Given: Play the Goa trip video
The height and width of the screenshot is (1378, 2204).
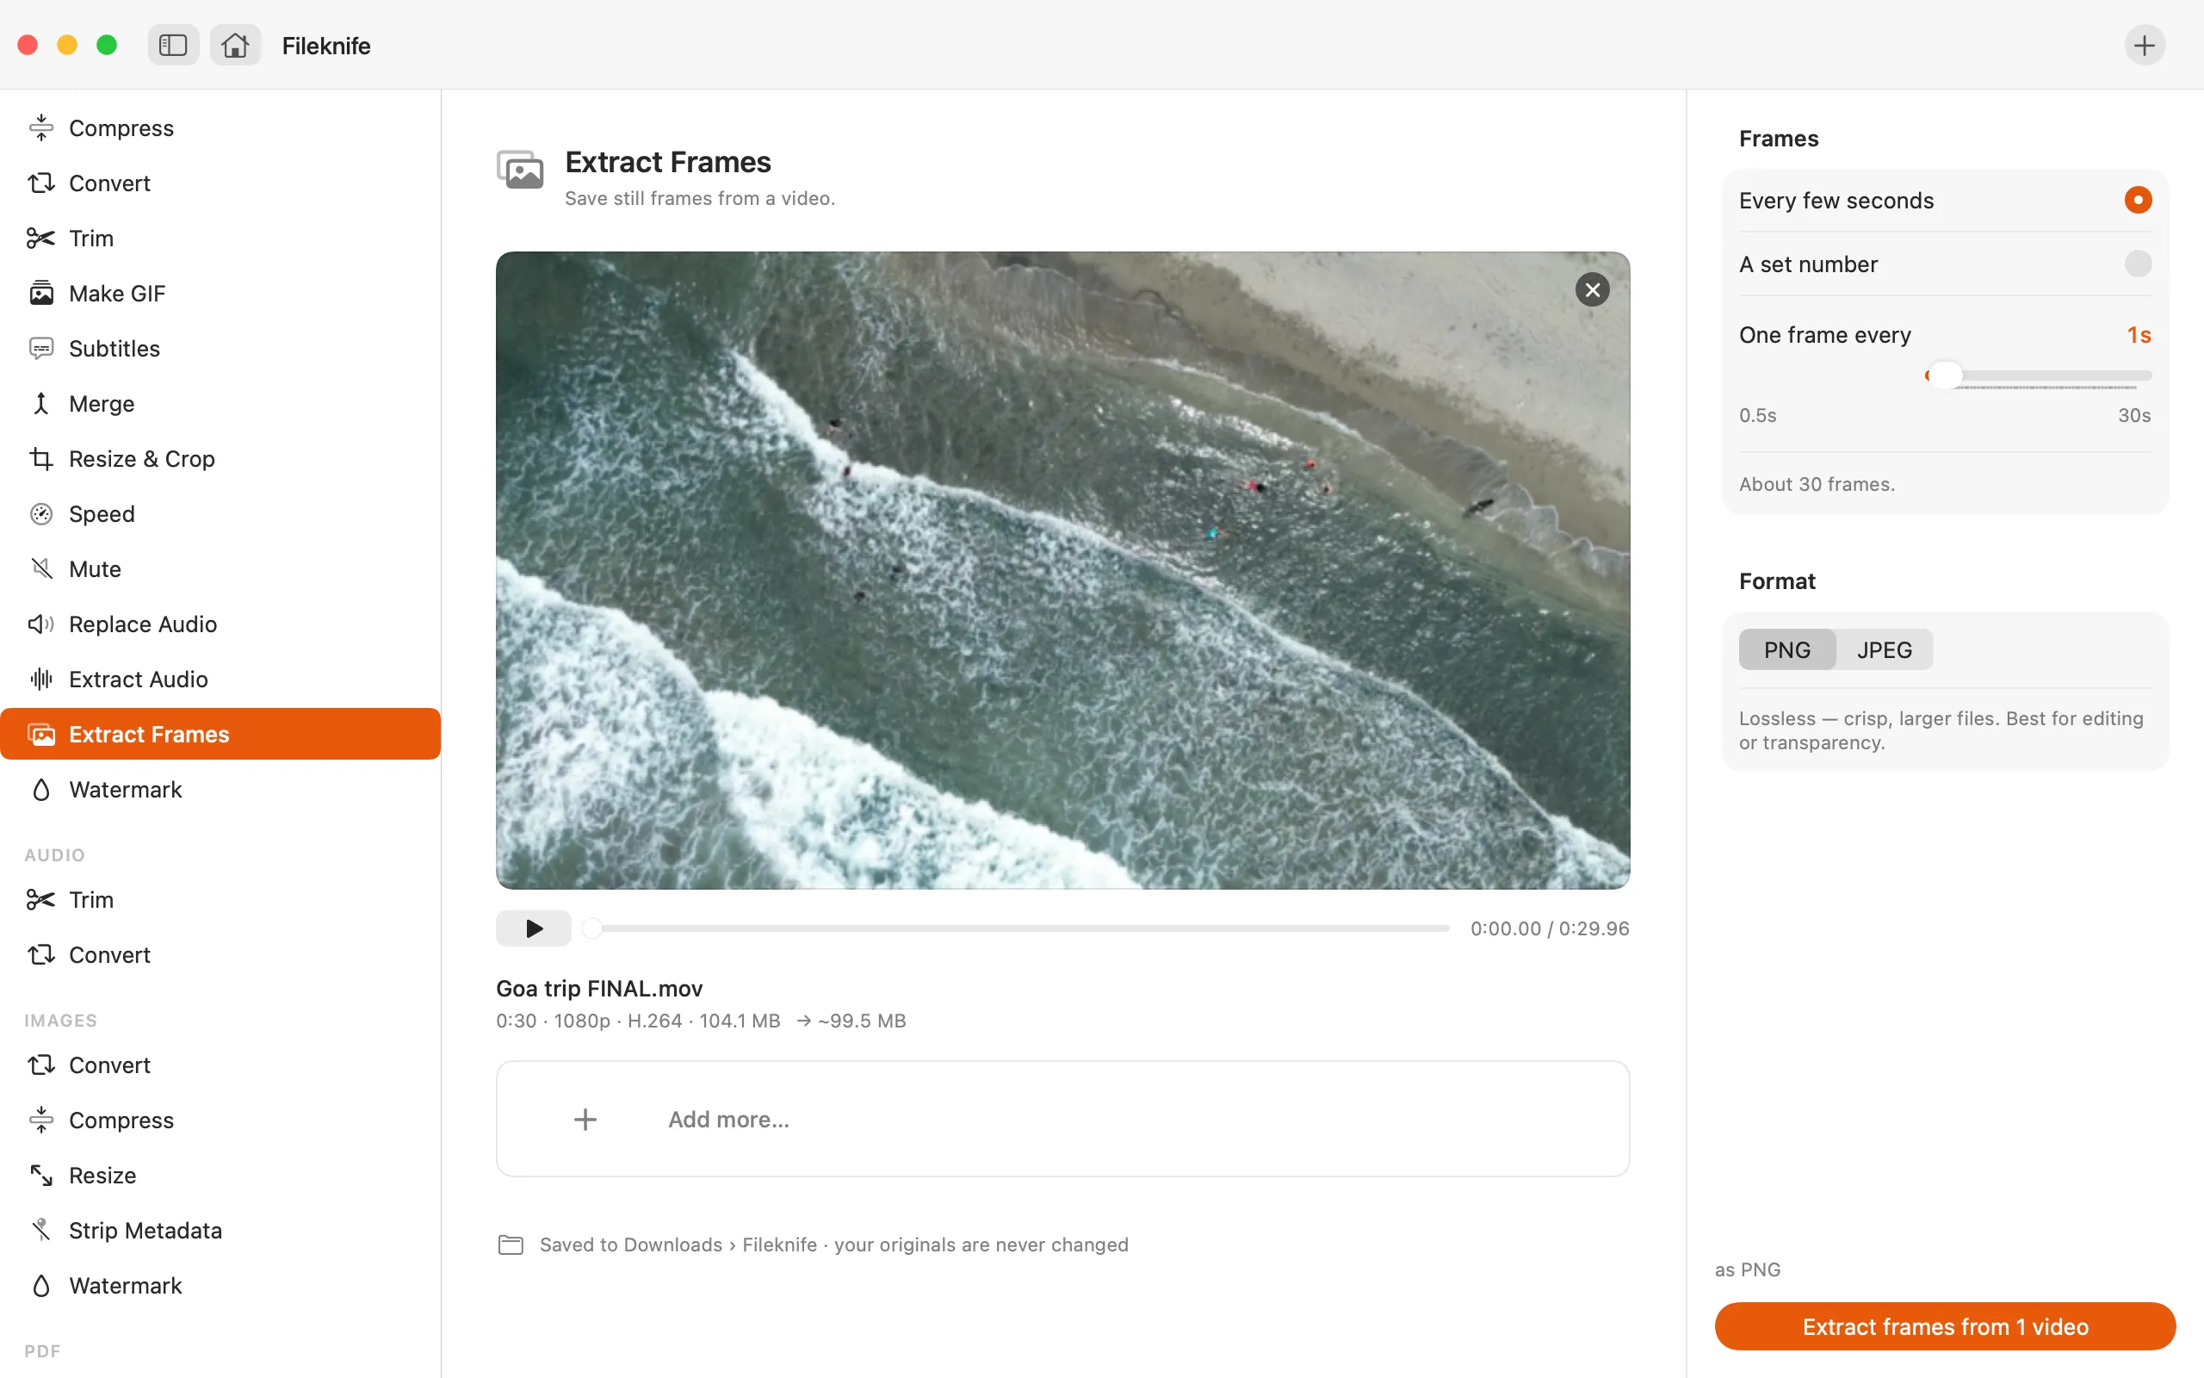Looking at the screenshot, I should click(x=534, y=928).
